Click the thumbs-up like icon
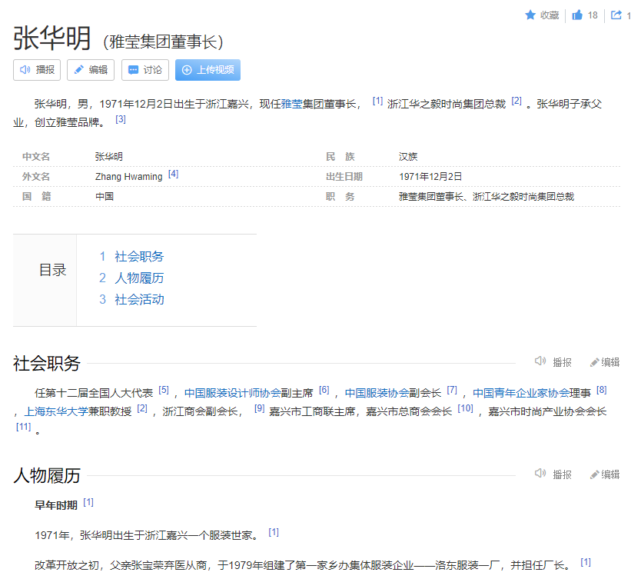641x579 pixels. (x=577, y=15)
